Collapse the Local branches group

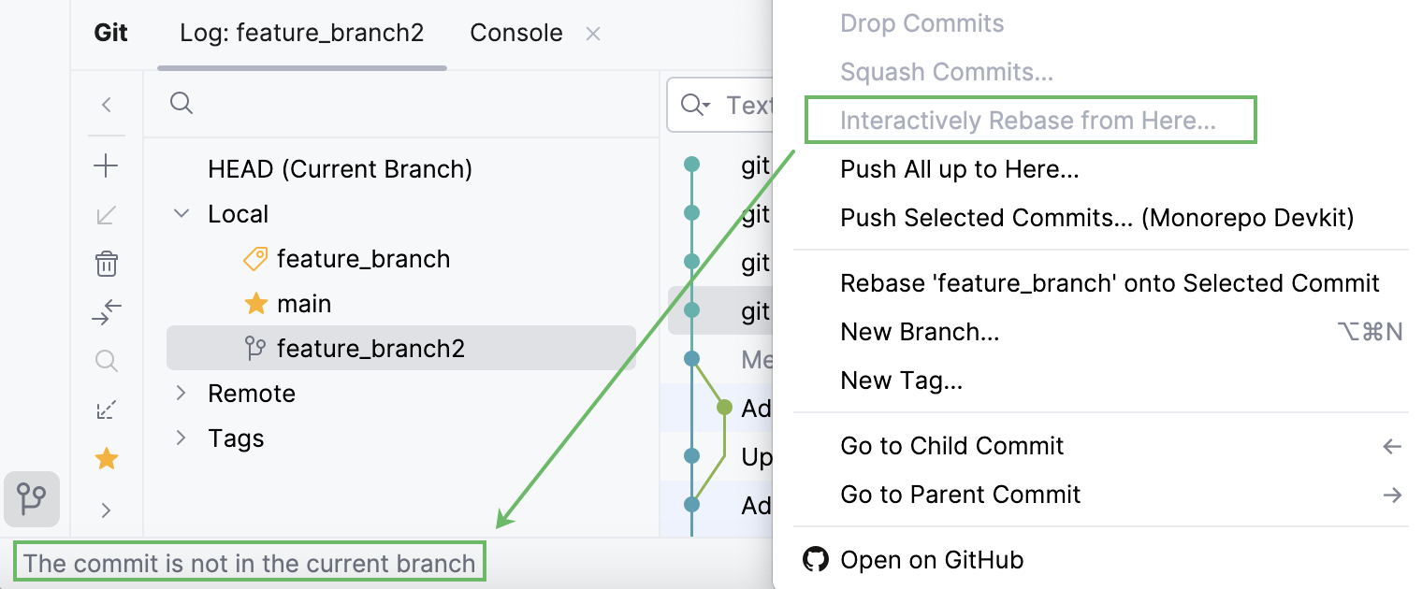[181, 213]
